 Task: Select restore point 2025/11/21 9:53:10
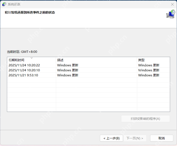[x=88, y=75]
